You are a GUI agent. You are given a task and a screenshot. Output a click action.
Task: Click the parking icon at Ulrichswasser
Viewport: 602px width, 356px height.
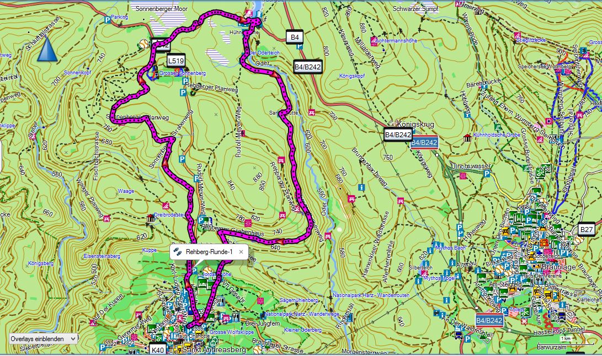(487, 173)
